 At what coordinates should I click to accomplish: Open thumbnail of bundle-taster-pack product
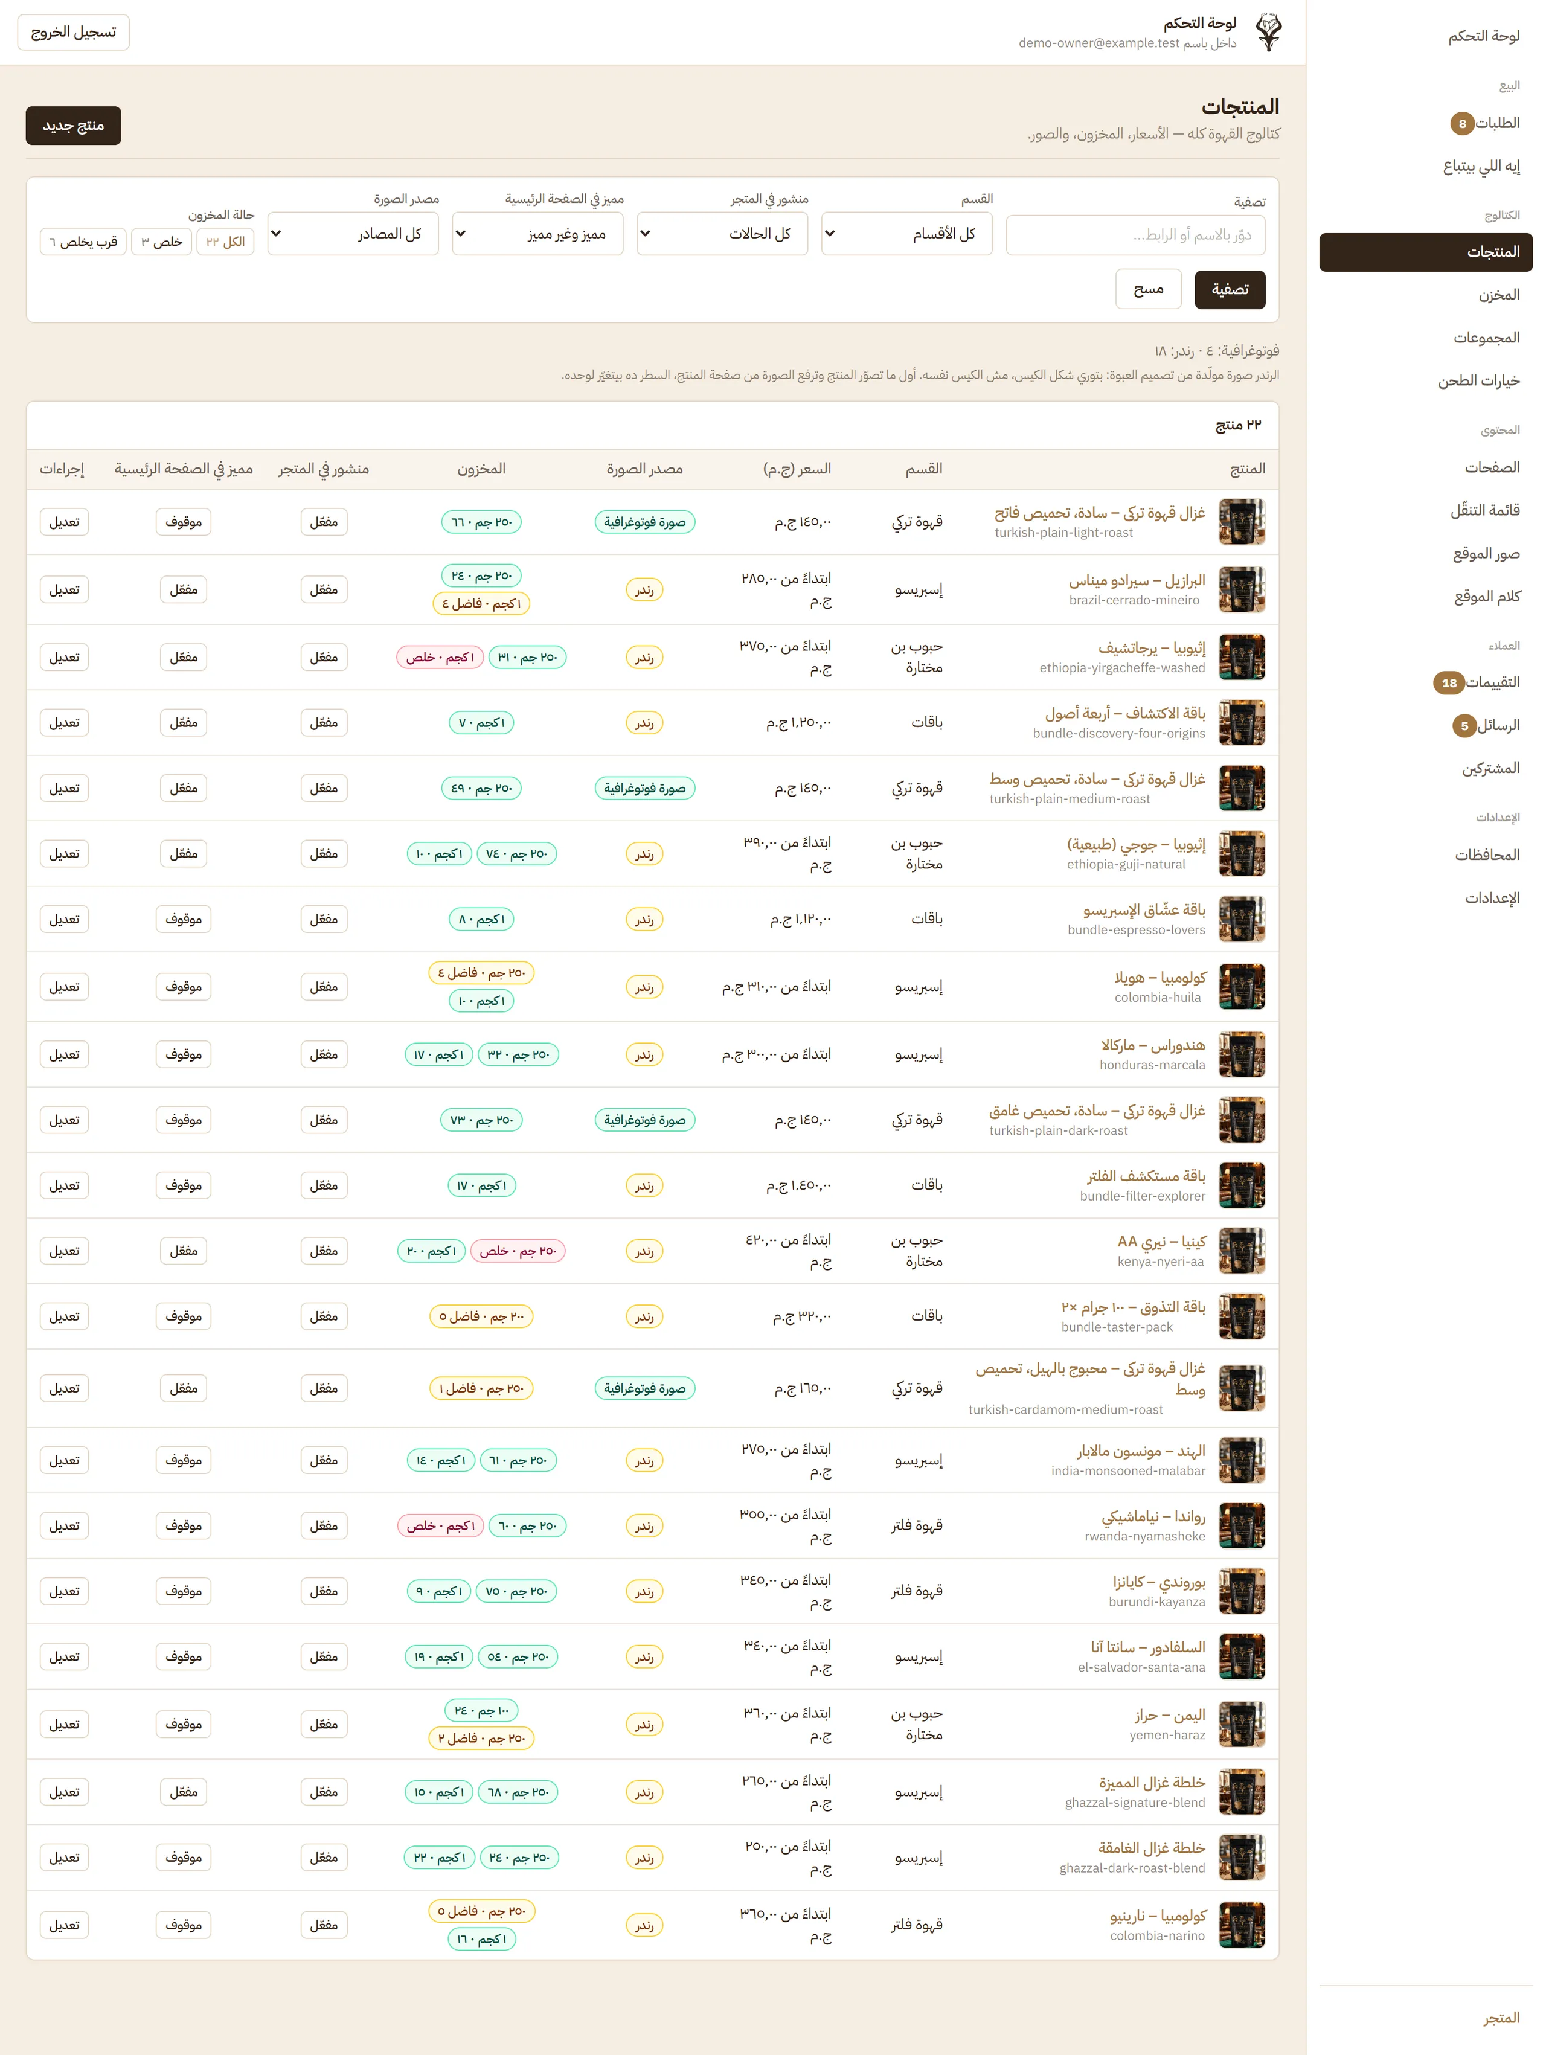coord(1241,1316)
